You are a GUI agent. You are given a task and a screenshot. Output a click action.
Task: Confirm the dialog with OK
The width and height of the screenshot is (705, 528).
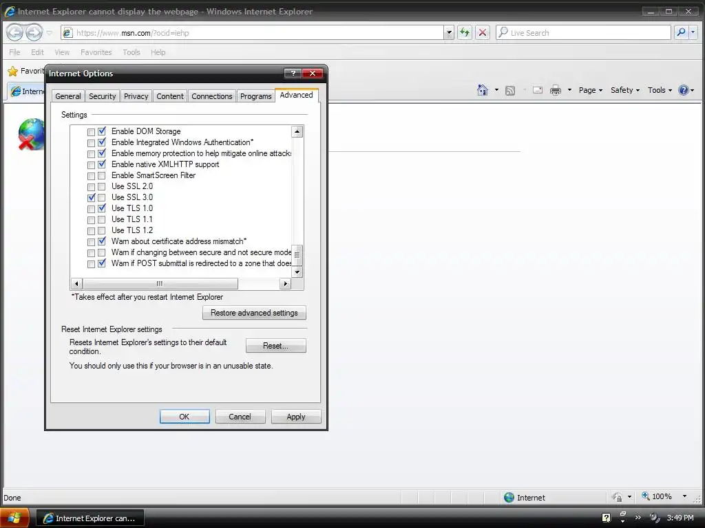185,417
